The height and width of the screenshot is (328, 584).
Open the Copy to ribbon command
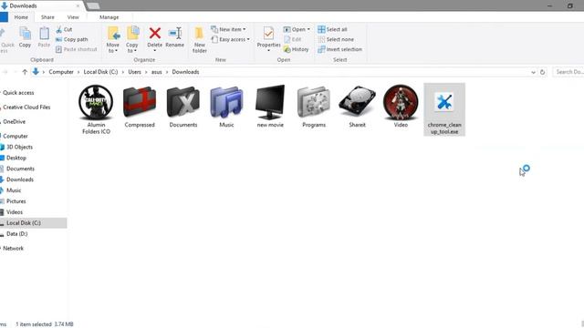131,39
